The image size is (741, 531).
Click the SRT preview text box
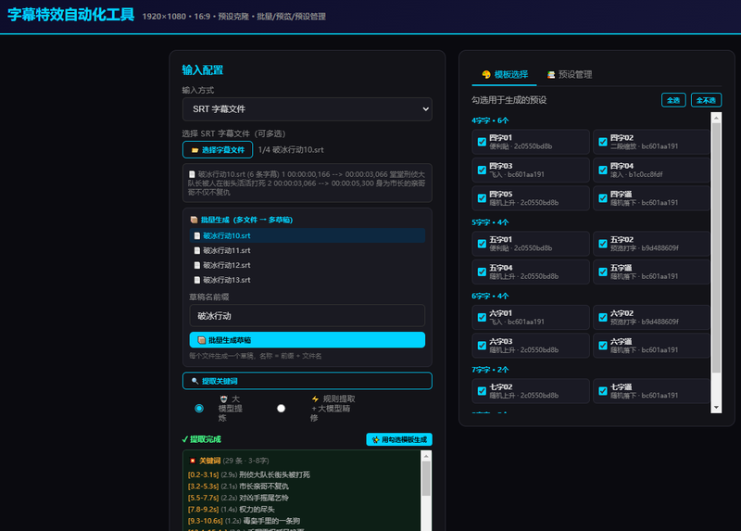[x=308, y=183]
